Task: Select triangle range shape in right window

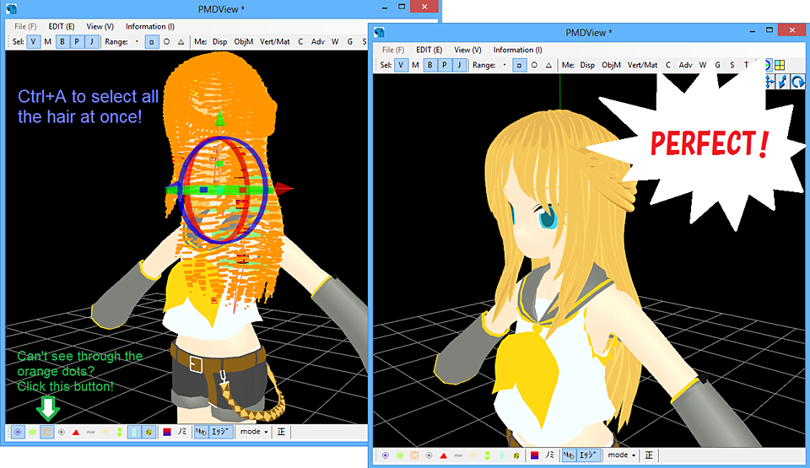Action: point(548,65)
